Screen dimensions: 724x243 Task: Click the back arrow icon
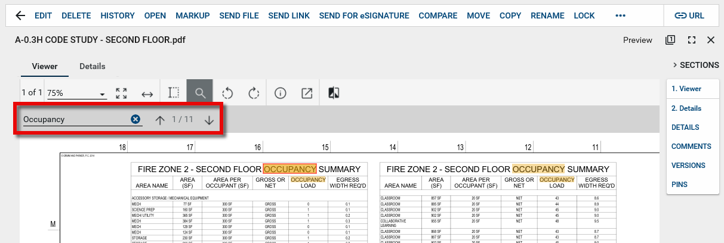click(x=21, y=15)
